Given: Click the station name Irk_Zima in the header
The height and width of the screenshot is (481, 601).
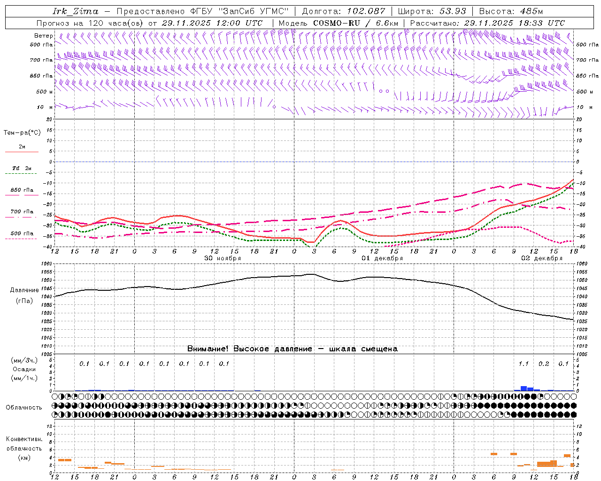Looking at the screenshot, I should [76, 11].
